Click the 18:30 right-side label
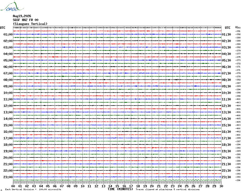The width and height of the screenshot is (242, 193). [x=226, y=145]
